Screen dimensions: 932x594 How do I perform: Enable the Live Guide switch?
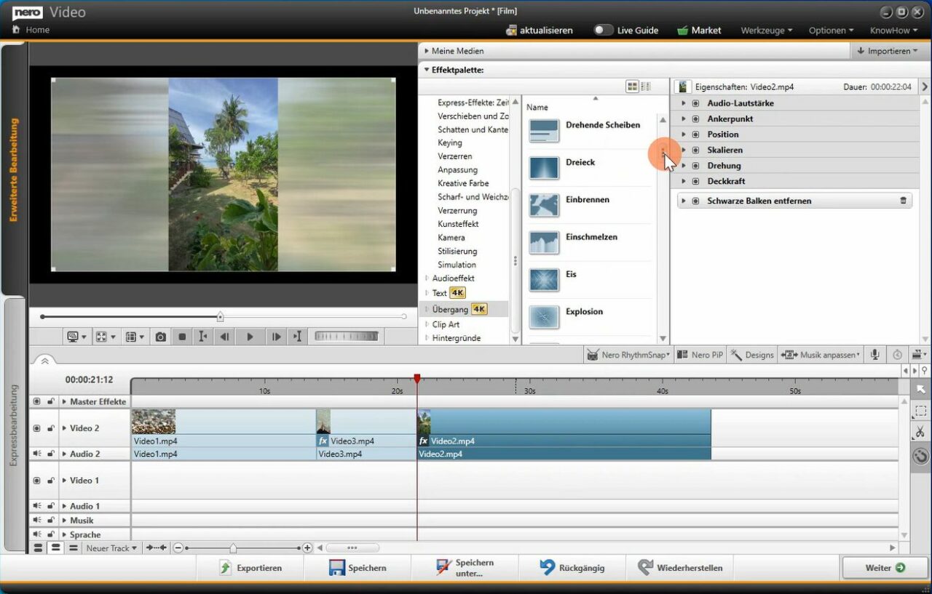pyautogui.click(x=602, y=31)
